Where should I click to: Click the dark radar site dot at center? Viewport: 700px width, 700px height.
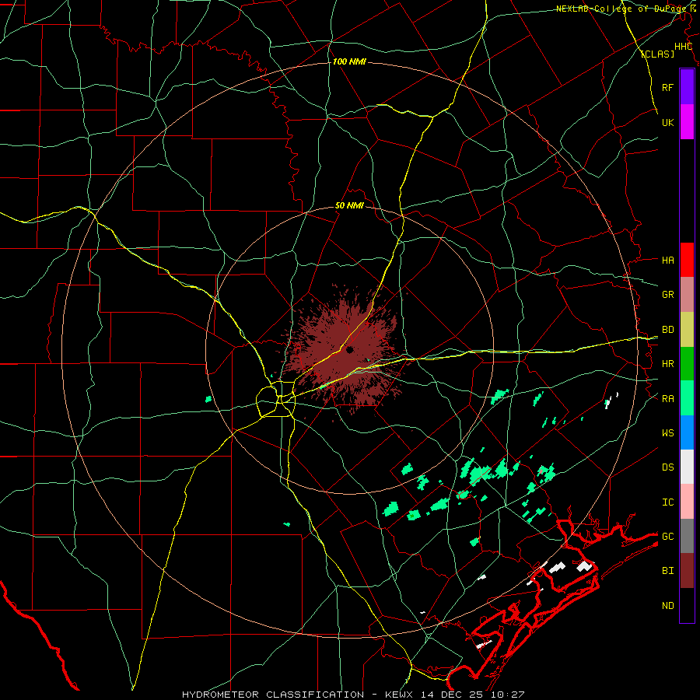click(349, 350)
